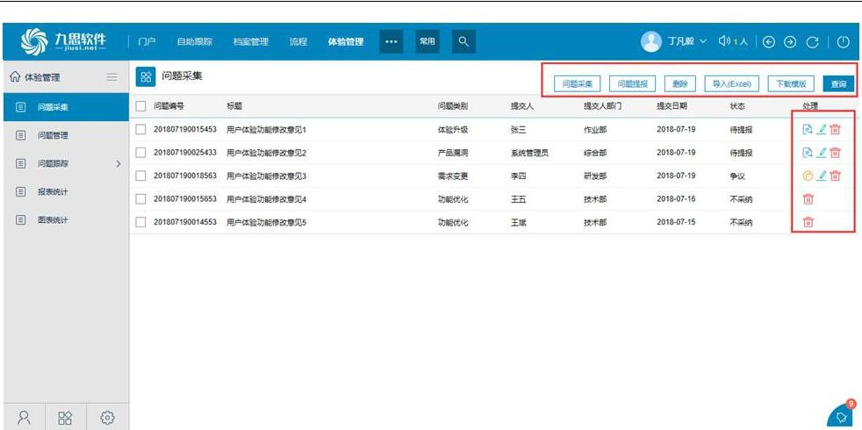Click the back arrow circle icon
This screenshot has height=430, width=862.
pyautogui.click(x=768, y=41)
